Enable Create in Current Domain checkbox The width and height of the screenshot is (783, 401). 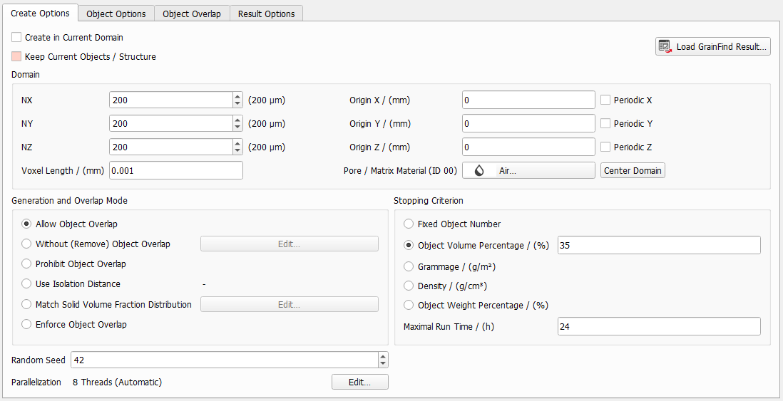point(16,37)
